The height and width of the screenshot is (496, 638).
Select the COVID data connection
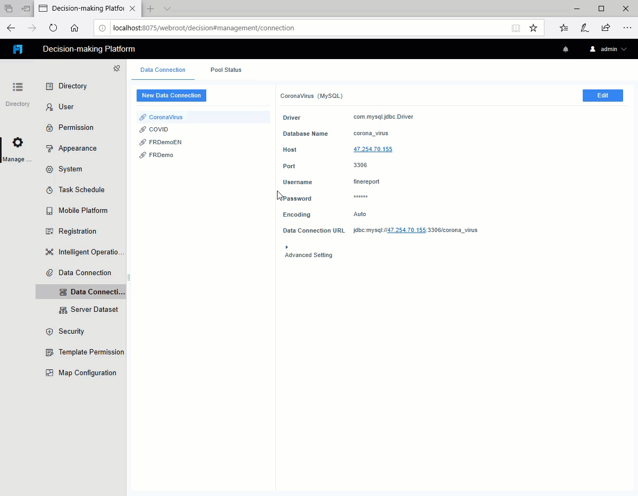(158, 129)
